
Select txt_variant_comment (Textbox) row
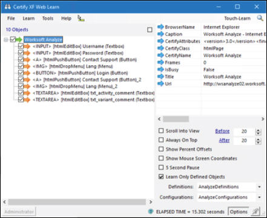pos(93,100)
